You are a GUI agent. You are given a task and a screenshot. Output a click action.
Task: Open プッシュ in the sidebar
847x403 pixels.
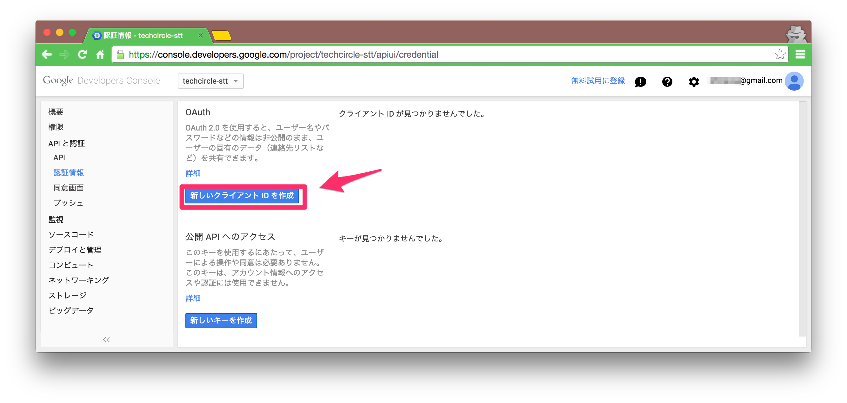pos(68,203)
